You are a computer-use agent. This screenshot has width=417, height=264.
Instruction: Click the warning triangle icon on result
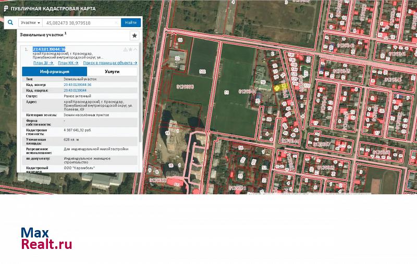point(125,49)
